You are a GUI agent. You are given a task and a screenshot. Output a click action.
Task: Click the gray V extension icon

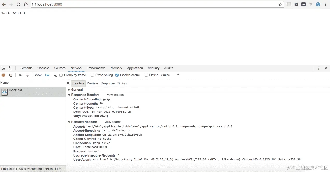[x=311, y=4]
